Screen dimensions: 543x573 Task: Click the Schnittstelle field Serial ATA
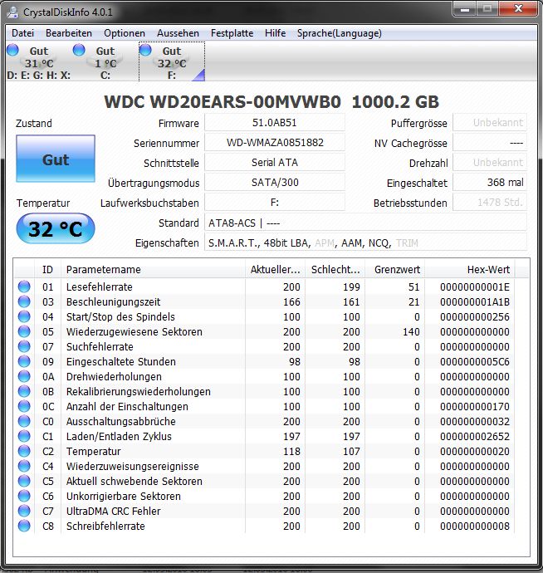(x=275, y=163)
